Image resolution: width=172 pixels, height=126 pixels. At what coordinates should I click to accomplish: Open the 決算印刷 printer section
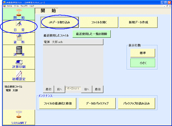pos(19,63)
